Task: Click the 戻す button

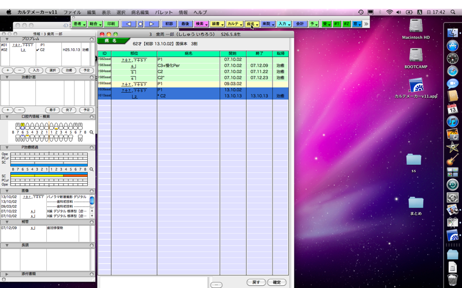Action: tap(256, 282)
